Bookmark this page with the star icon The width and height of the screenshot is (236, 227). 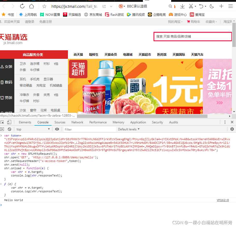coord(44,6)
